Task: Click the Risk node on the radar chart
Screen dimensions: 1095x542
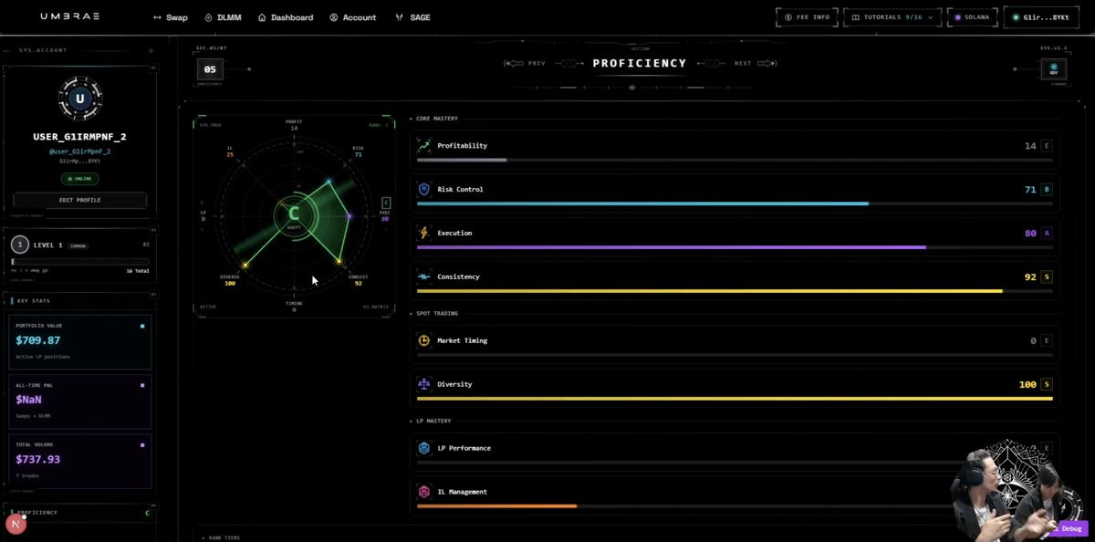Action: 328,182
